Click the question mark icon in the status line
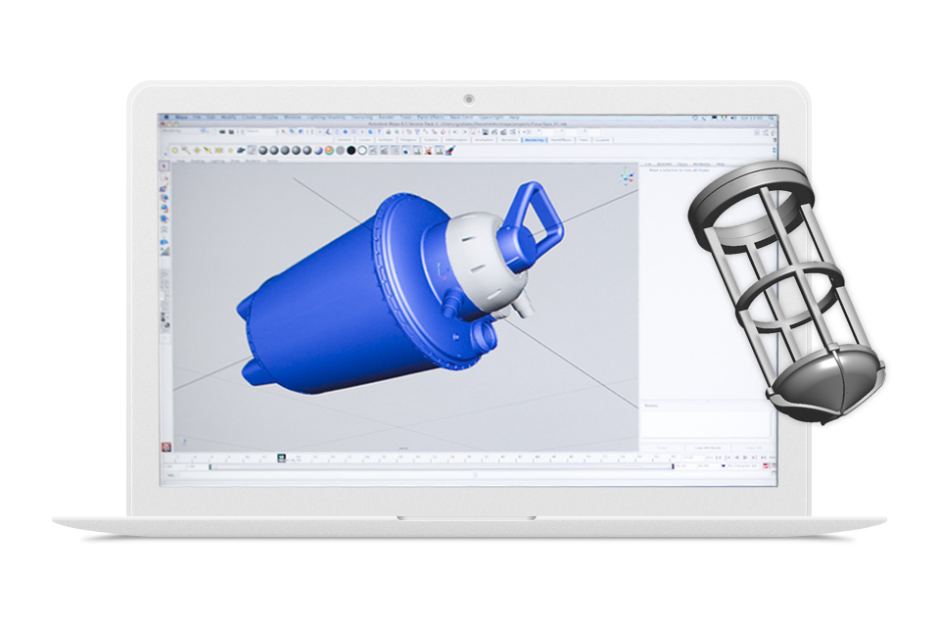The height and width of the screenshot is (627, 940). 379,132
